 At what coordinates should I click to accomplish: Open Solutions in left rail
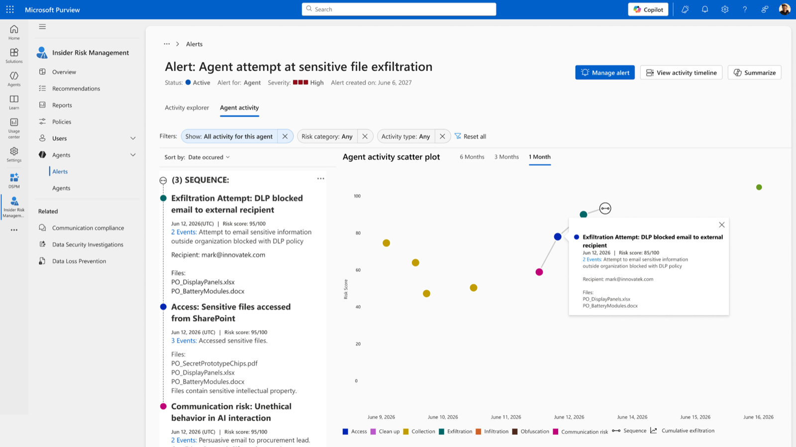click(x=14, y=56)
